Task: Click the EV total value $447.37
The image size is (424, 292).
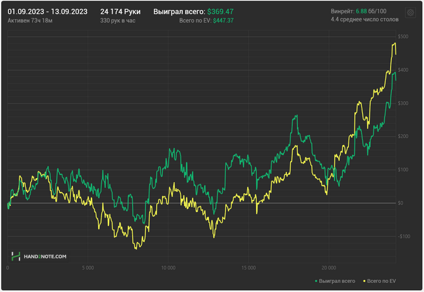Action: 223,21
